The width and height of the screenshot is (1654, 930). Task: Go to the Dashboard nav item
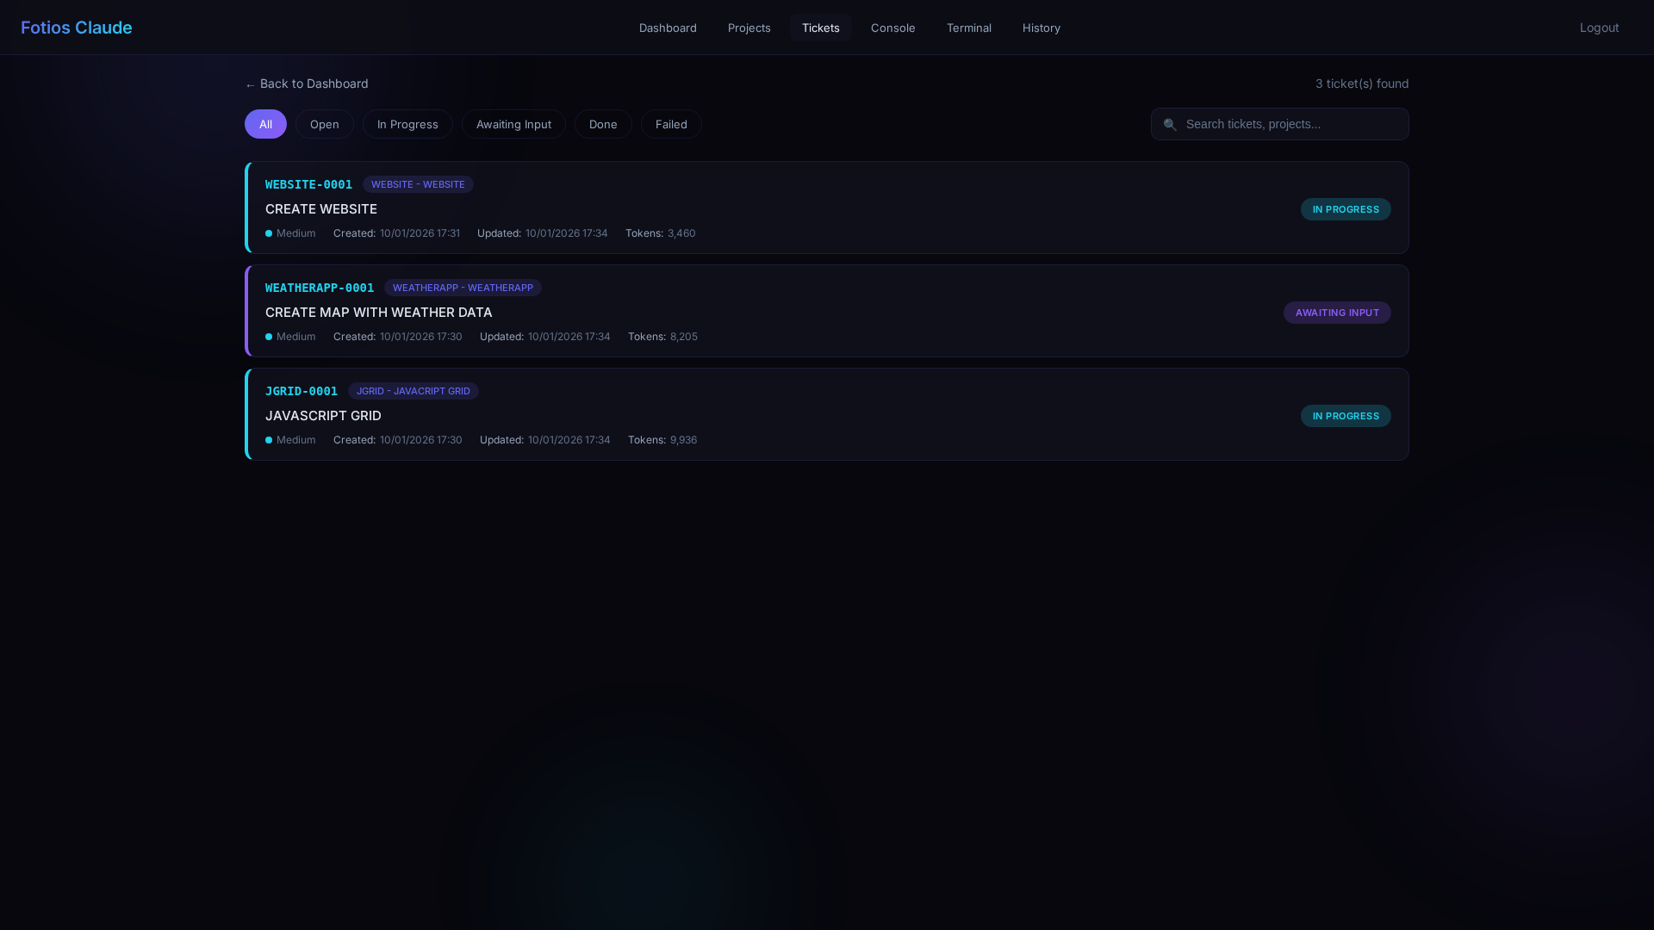click(668, 28)
